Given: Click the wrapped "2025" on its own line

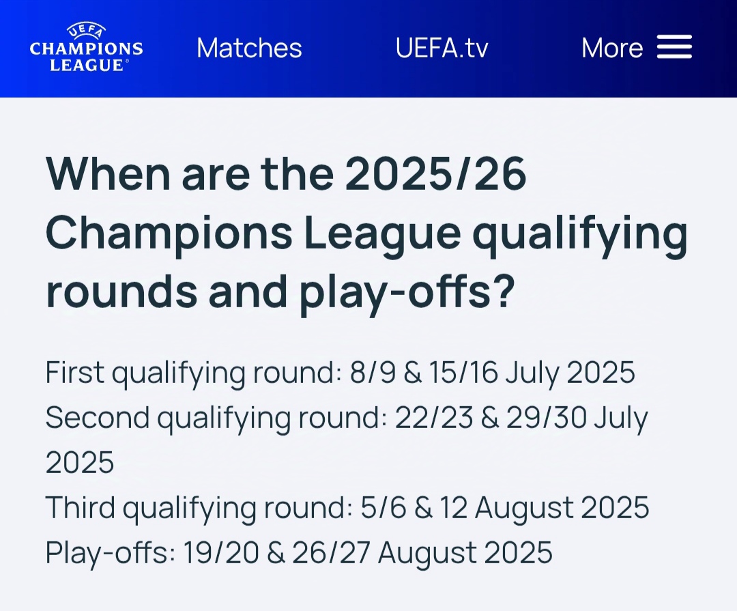Looking at the screenshot, I should click(80, 462).
